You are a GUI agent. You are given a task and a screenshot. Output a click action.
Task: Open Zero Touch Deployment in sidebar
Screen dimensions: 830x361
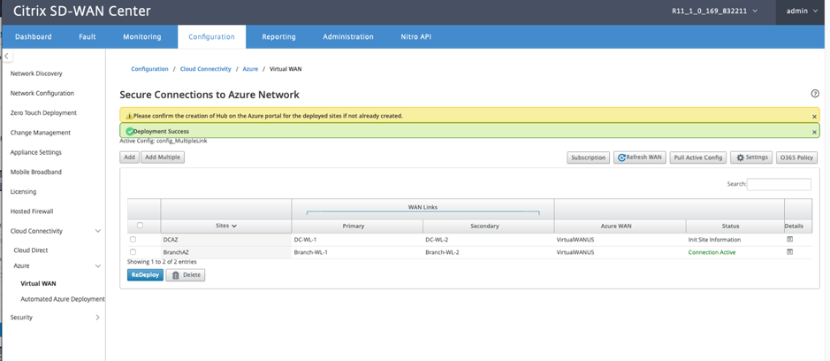(43, 113)
